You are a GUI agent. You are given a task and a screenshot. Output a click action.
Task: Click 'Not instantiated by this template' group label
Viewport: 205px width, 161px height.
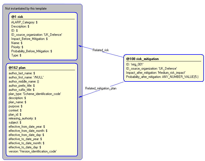click(26, 9)
